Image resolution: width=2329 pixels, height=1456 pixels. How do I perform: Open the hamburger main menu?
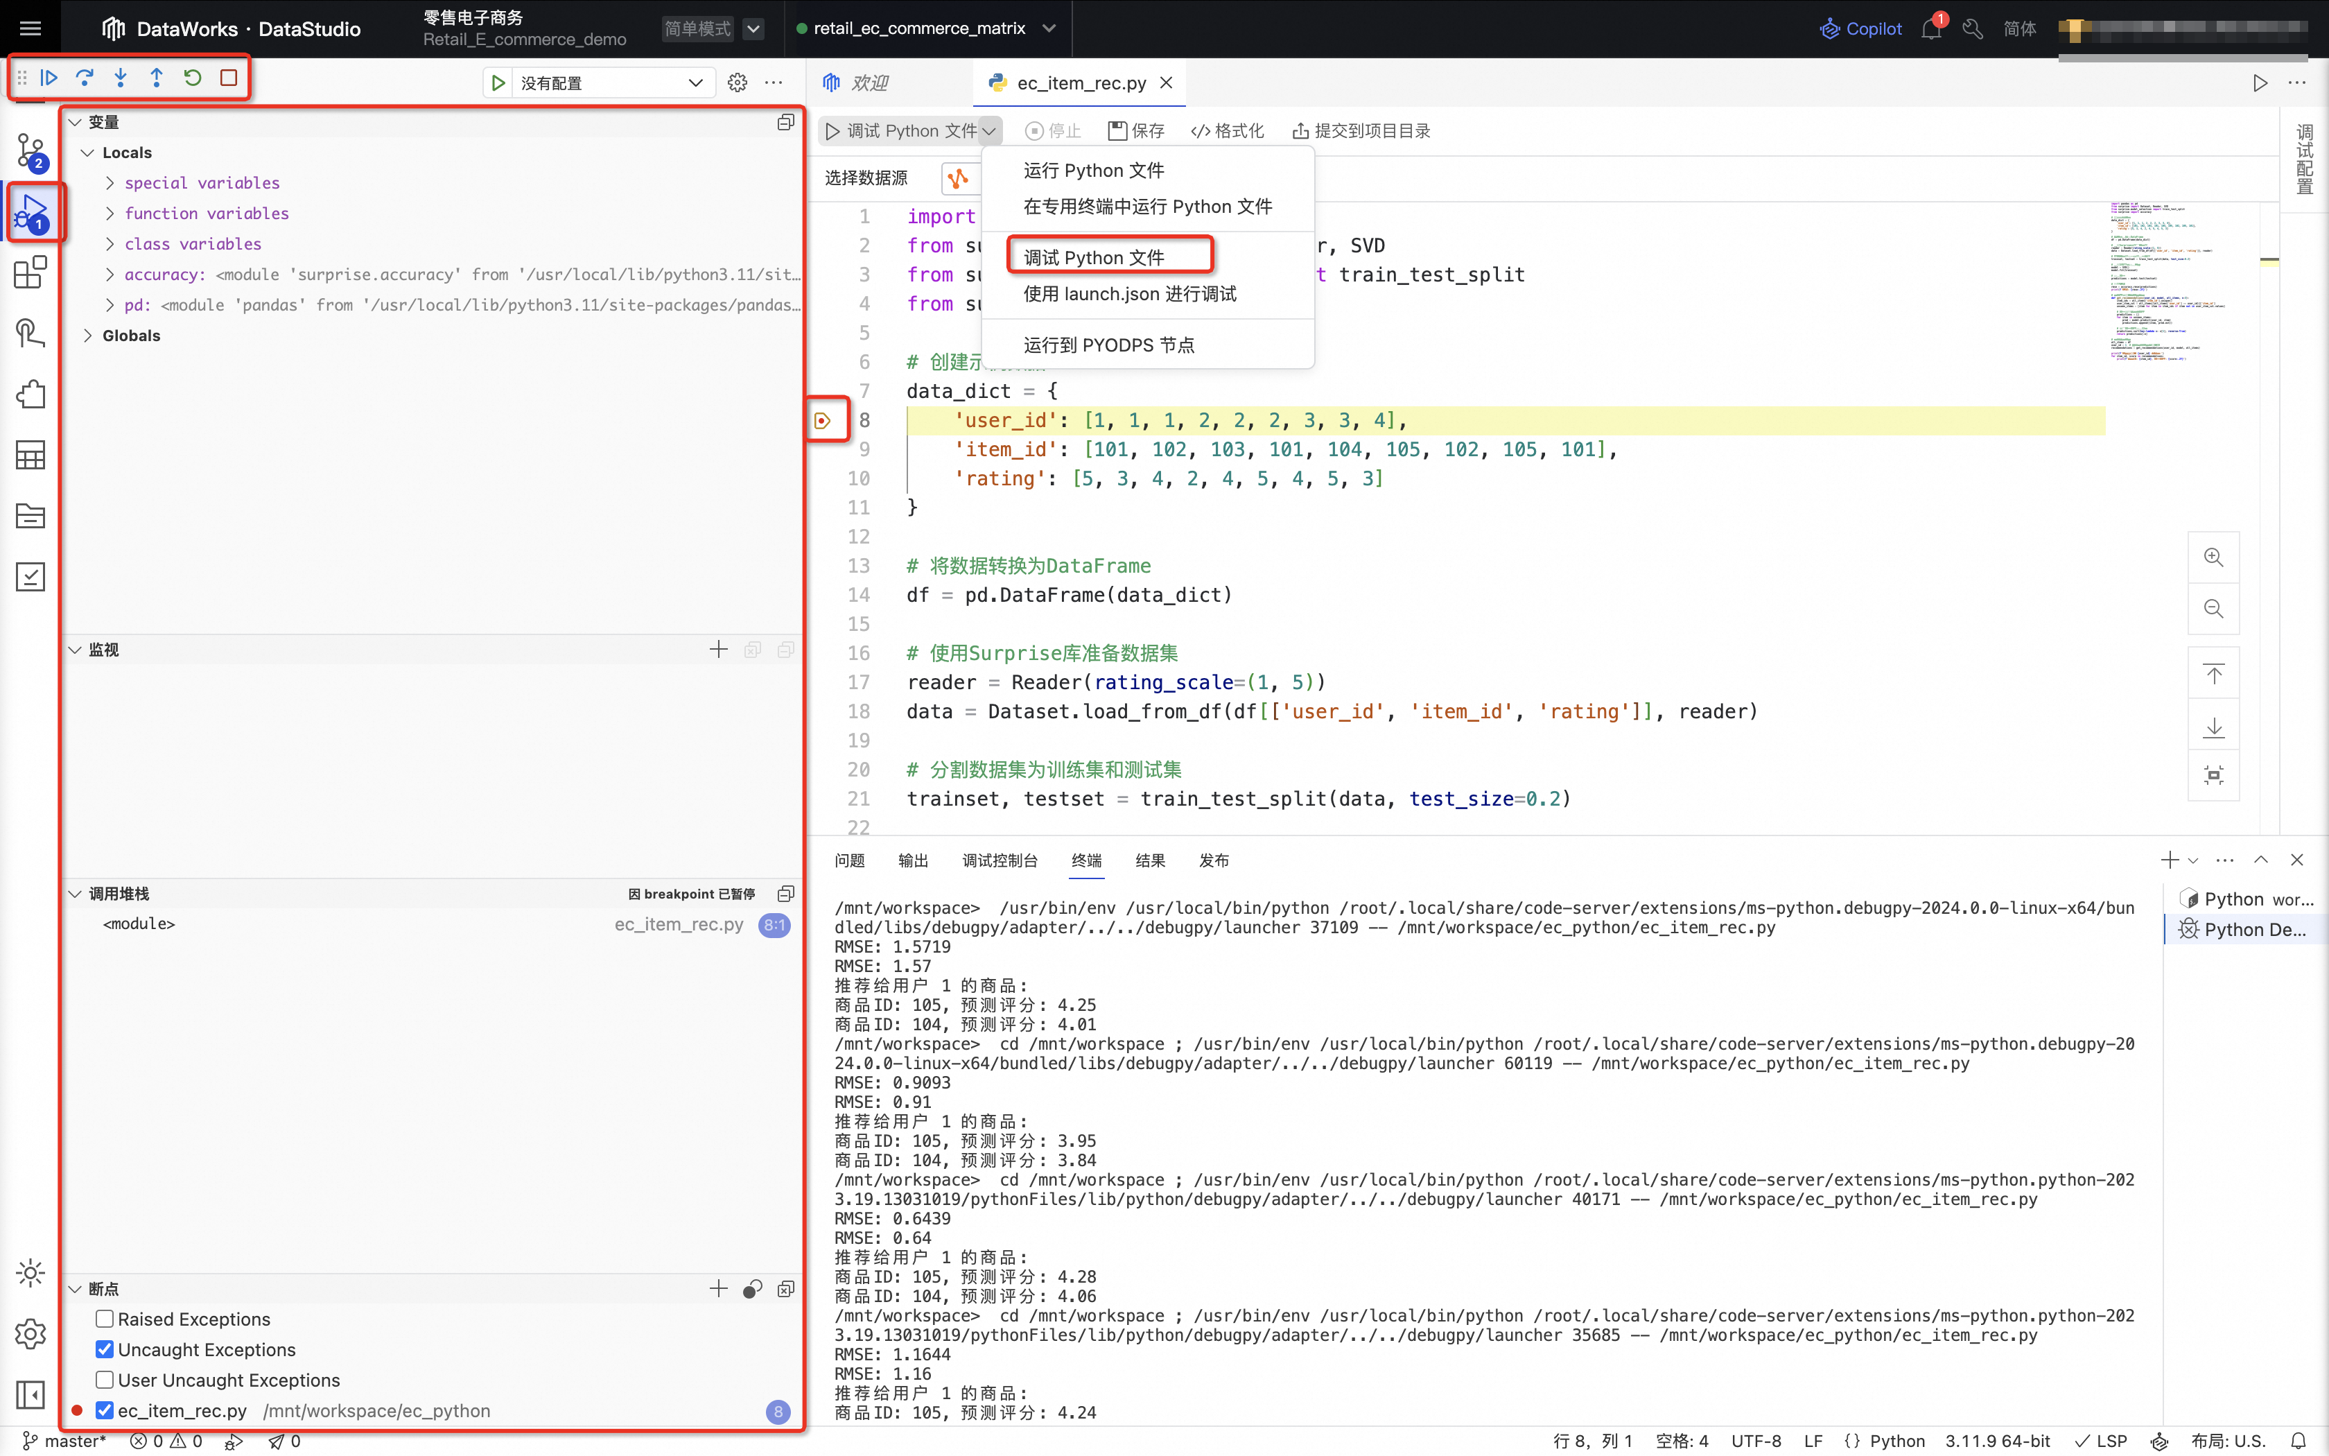[30, 29]
